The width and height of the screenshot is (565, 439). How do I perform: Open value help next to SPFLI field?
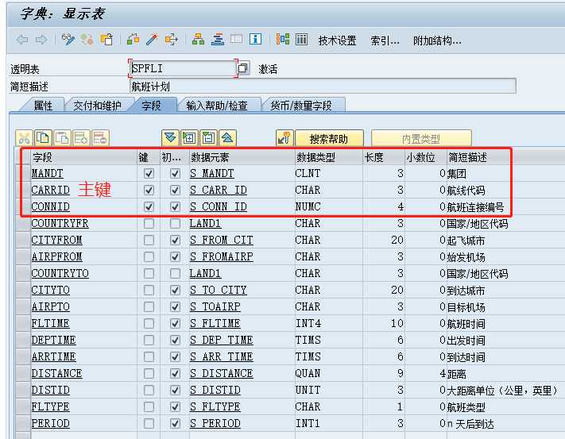click(243, 68)
